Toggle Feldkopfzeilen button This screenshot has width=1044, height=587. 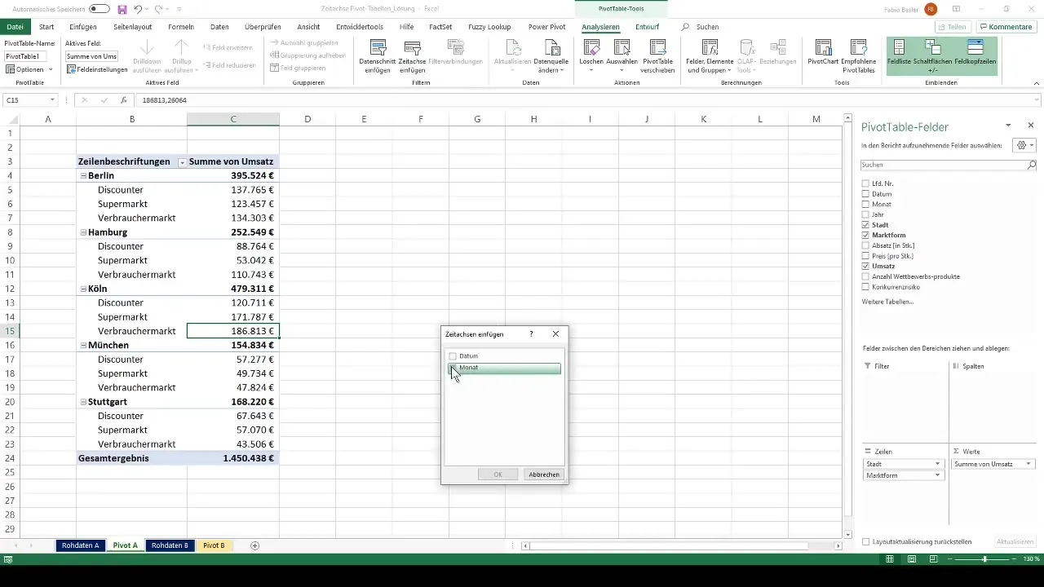pos(975,55)
